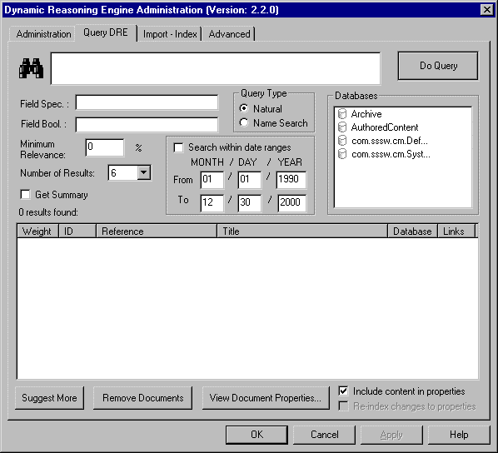Enable Search within date ranges checkbox
498x453 pixels.
(x=178, y=147)
